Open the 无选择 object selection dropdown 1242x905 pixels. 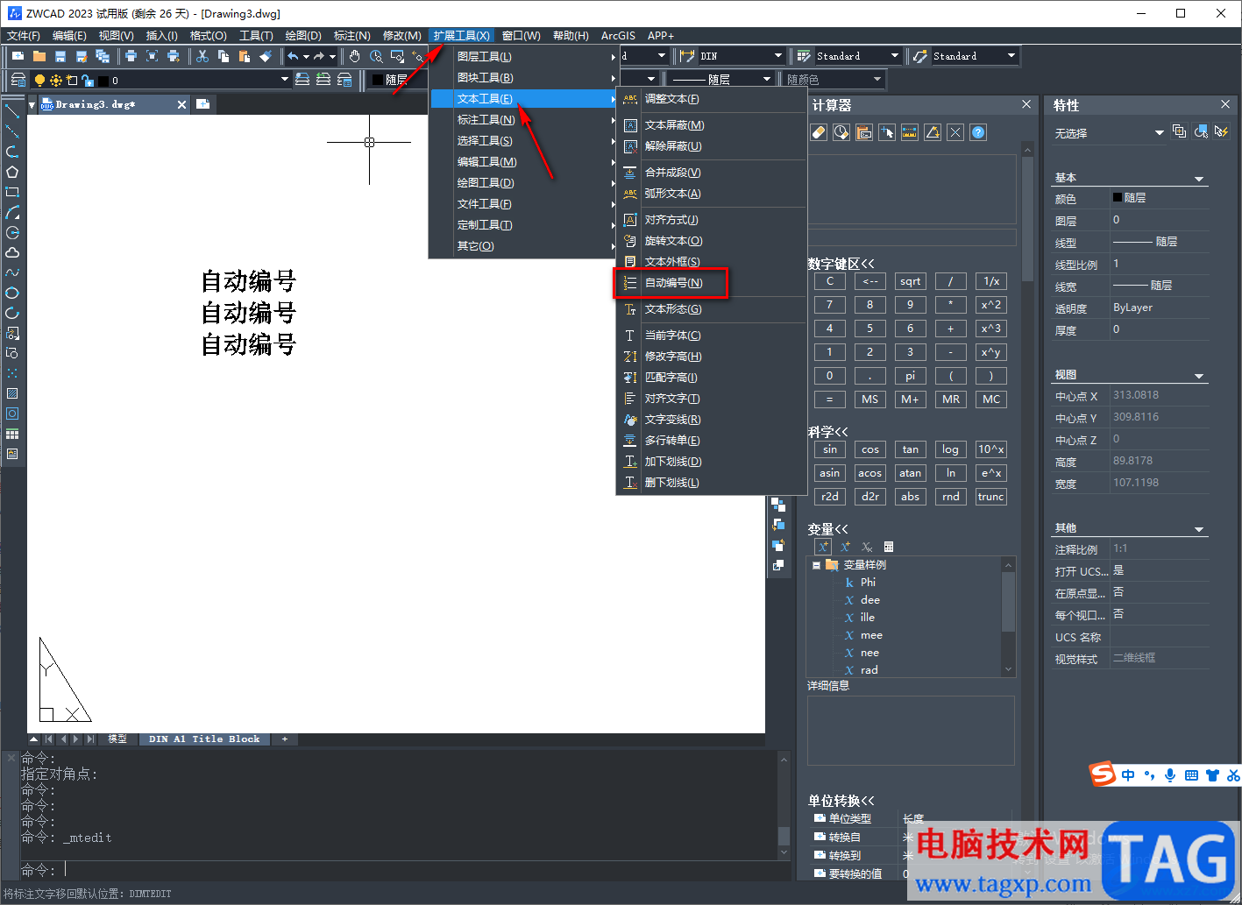[1159, 133]
